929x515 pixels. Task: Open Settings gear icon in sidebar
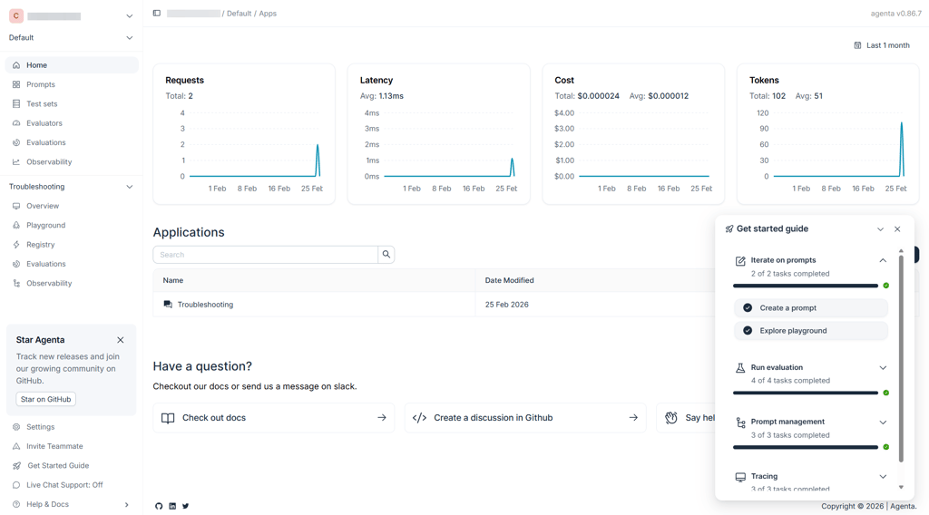[x=16, y=427]
